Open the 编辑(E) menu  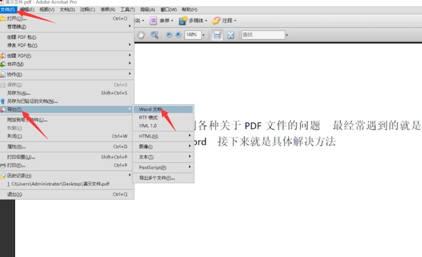pyautogui.click(x=27, y=10)
